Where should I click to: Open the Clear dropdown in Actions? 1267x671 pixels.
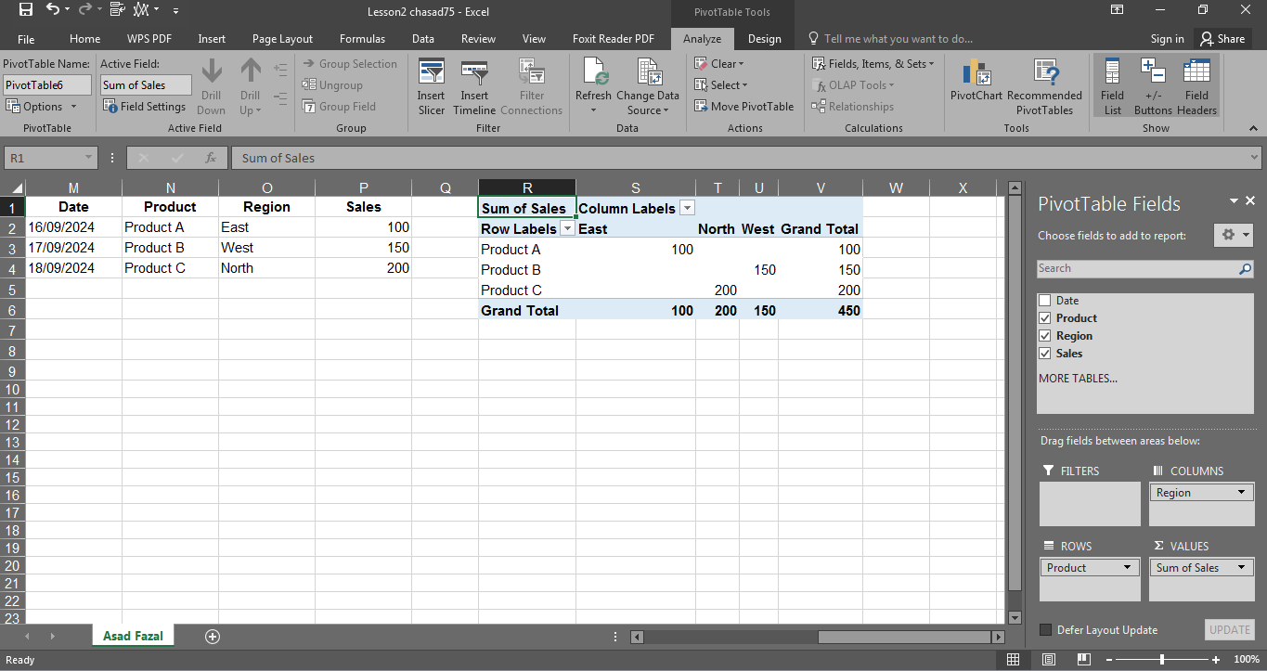coord(720,64)
